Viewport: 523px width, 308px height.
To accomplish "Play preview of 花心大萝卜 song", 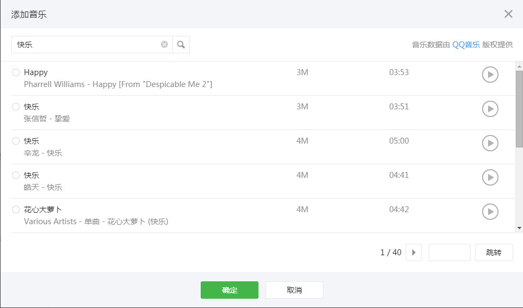I will 490,212.
